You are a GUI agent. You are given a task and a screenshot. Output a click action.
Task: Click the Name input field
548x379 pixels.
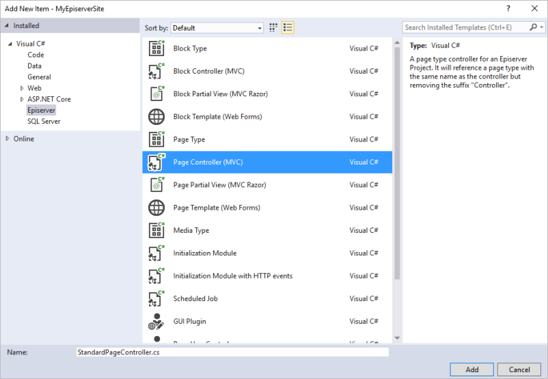pyautogui.click(x=232, y=352)
